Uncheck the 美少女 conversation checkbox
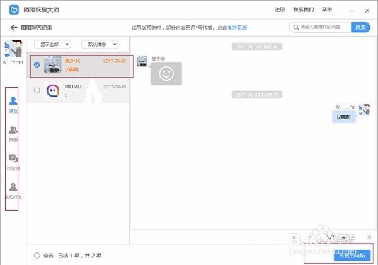The image size is (378, 265). (x=37, y=65)
